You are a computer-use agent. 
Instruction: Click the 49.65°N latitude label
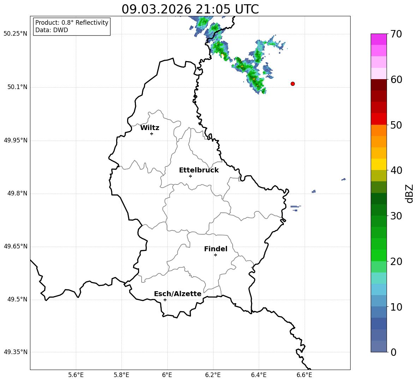[16, 246]
